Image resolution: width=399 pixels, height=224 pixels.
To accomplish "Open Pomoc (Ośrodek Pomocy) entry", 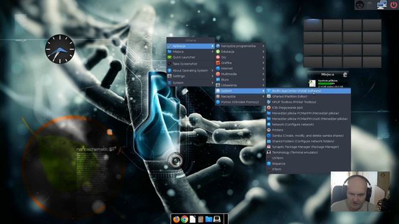I will click(x=241, y=102).
